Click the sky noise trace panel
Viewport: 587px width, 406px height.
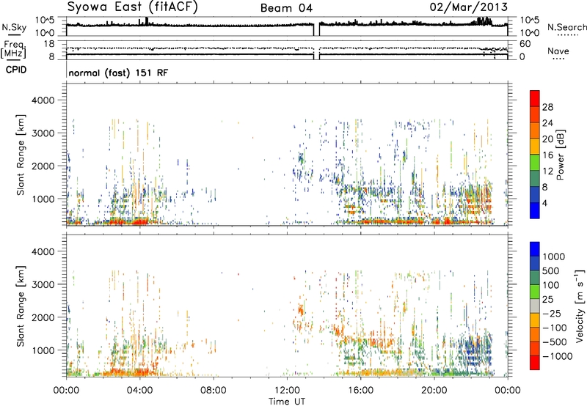(x=287, y=26)
